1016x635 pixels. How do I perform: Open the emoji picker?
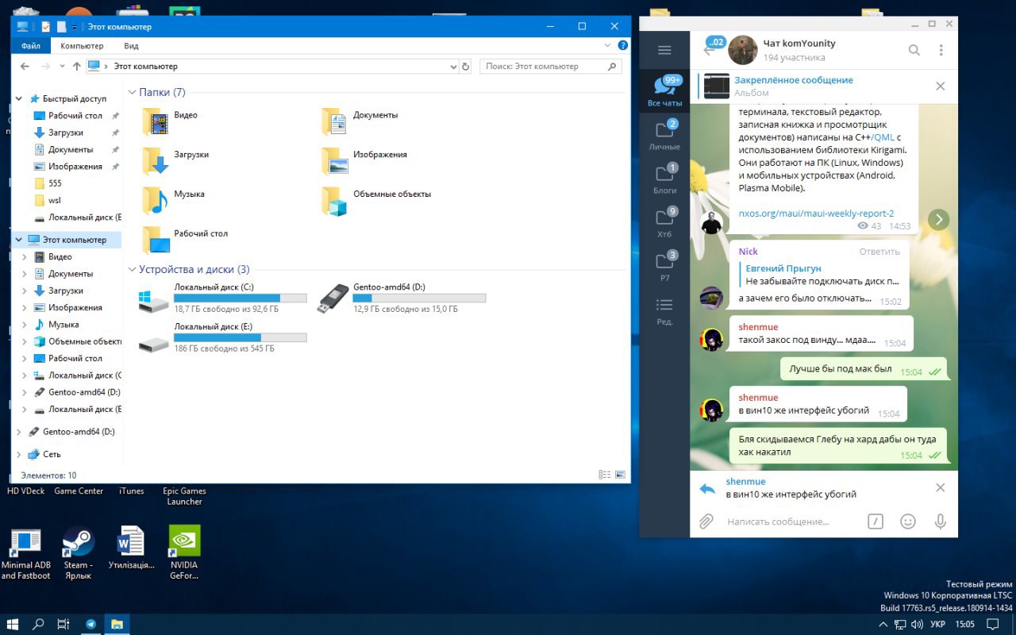tap(908, 521)
